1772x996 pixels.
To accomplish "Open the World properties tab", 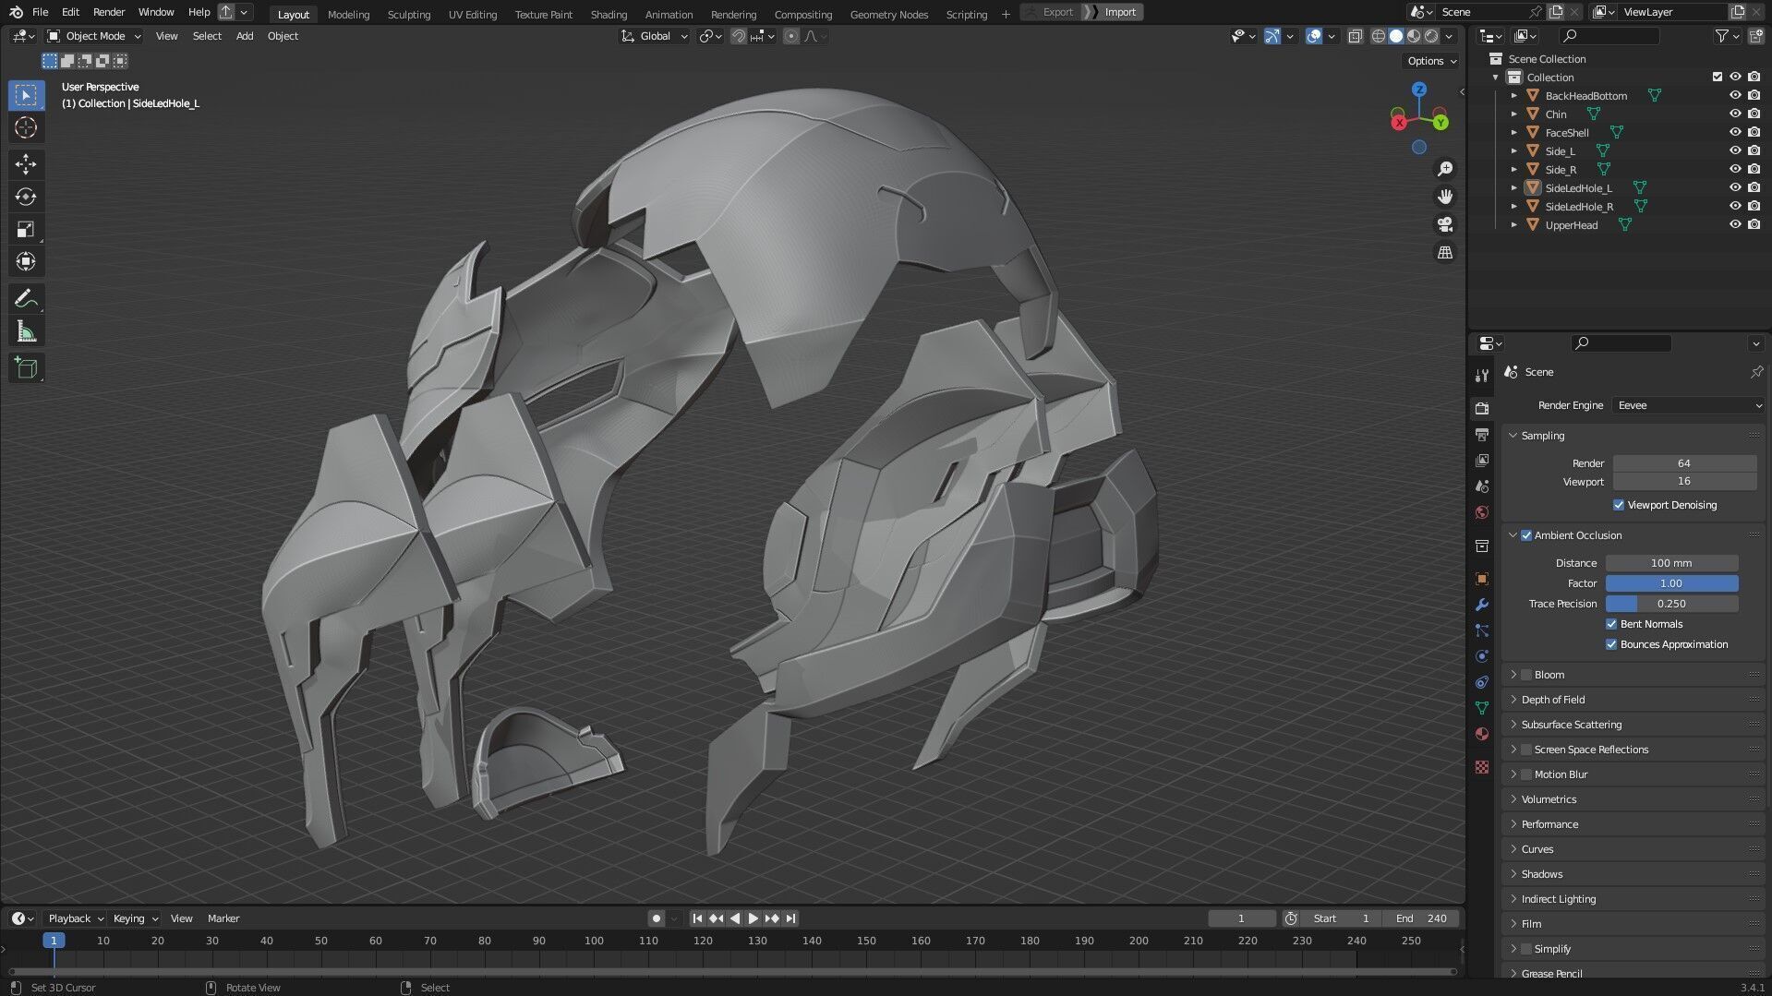I will 1482,512.
